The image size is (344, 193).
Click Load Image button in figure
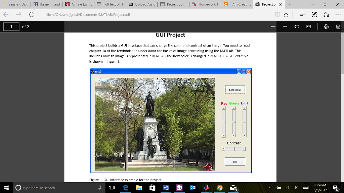[x=235, y=90]
